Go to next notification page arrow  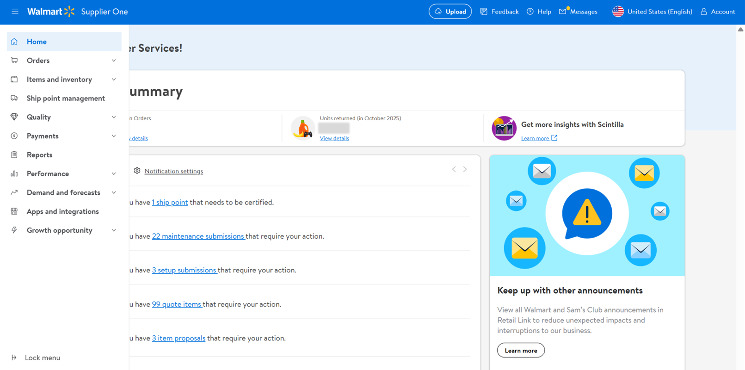tap(465, 169)
